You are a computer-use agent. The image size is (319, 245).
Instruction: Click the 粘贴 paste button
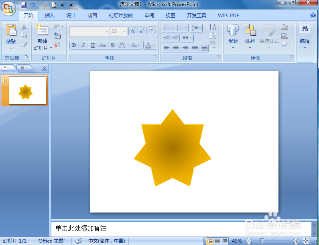coord(11,36)
